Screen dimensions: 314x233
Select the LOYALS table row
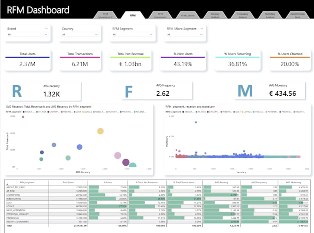click(157, 206)
